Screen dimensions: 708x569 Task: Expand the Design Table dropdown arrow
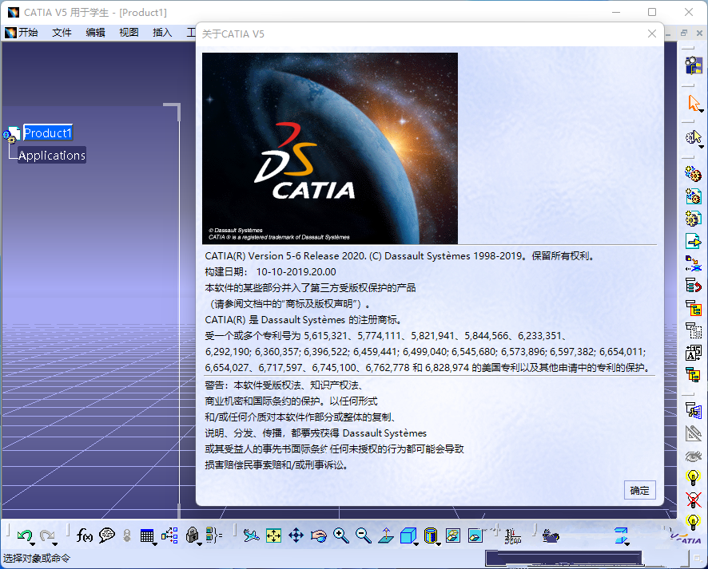(x=155, y=544)
